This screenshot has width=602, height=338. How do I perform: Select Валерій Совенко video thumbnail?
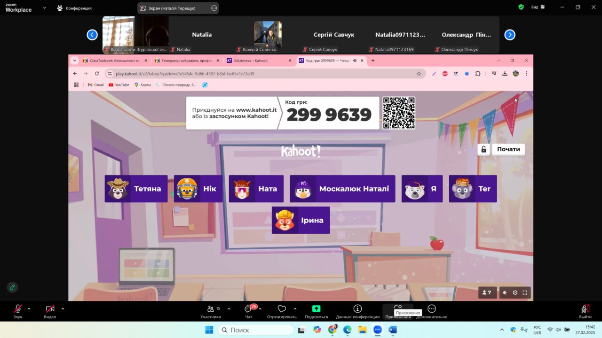coord(268,35)
